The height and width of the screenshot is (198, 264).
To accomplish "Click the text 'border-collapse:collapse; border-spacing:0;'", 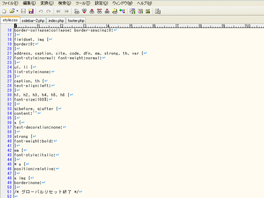I will pos(64,30).
